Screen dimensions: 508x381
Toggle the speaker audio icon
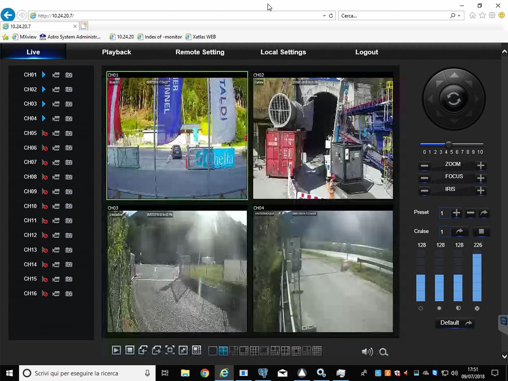367,352
